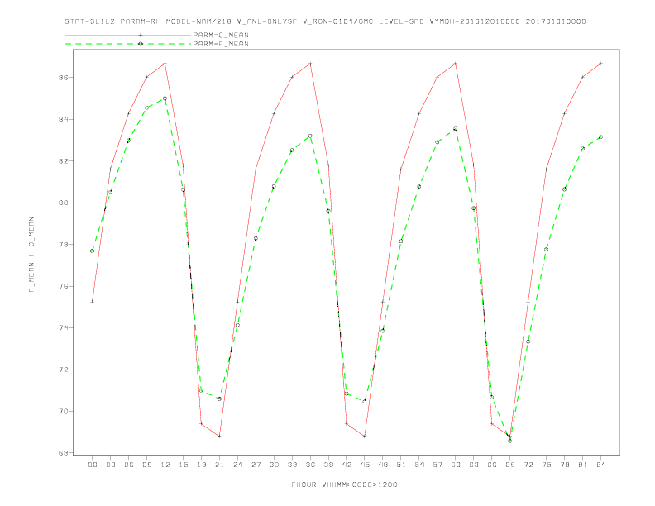Click x-axis tick label 78
The image size is (655, 506).
[x=564, y=465]
